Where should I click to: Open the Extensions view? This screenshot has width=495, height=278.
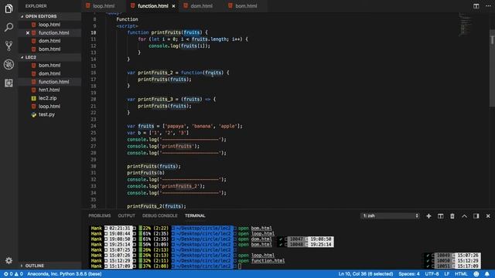(x=9, y=83)
